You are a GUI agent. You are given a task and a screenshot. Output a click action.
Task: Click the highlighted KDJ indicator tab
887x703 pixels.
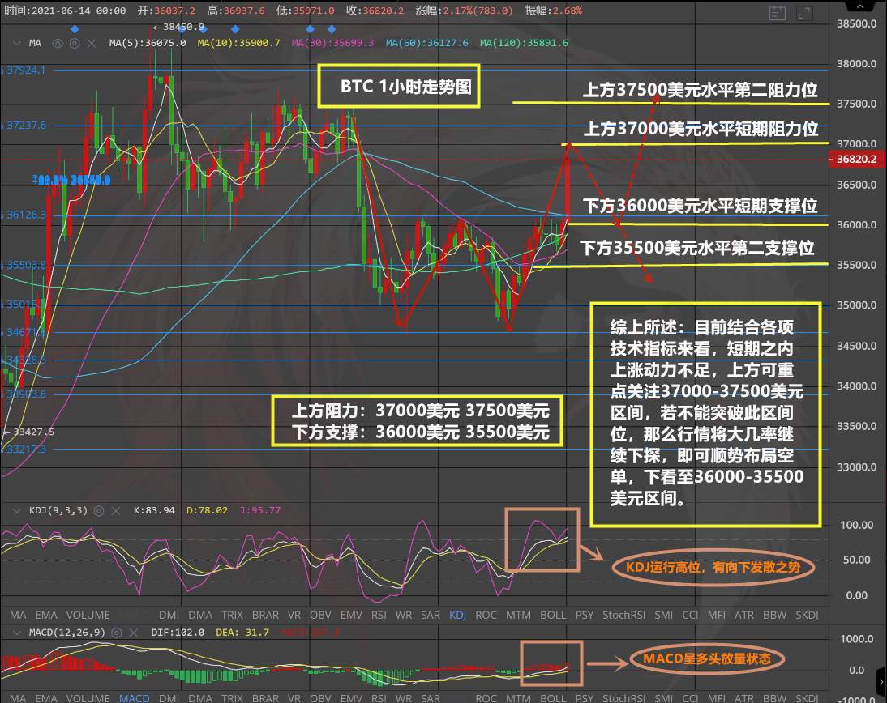[x=457, y=615]
